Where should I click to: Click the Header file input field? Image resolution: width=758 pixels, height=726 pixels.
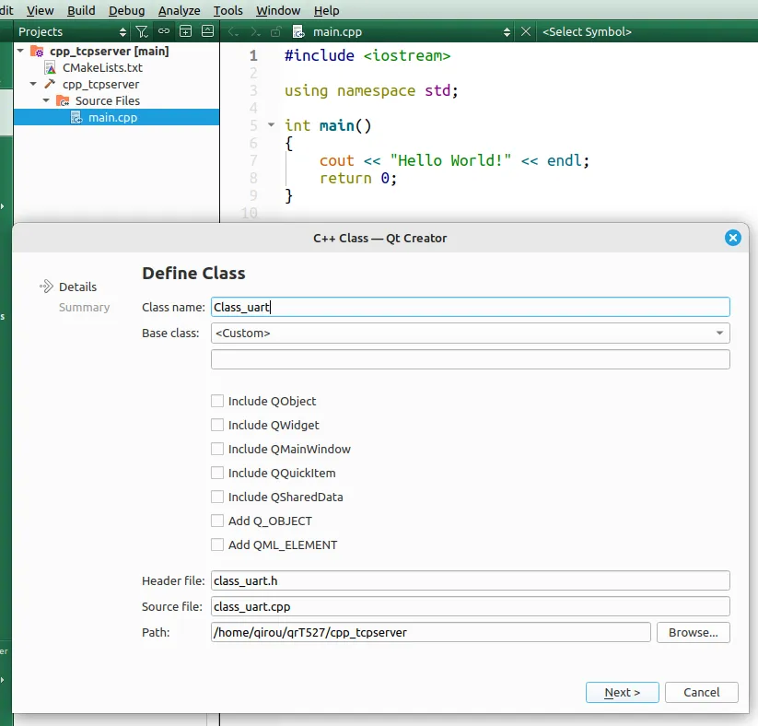pos(470,580)
